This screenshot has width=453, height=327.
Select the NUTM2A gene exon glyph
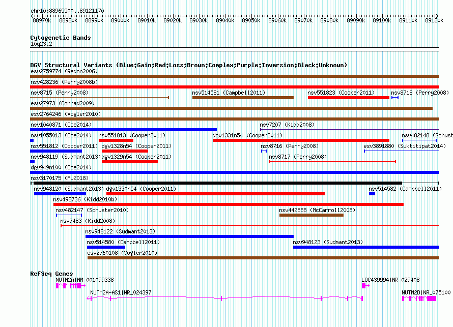click(71, 286)
